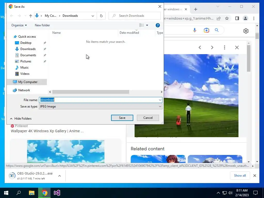Image resolution: width=264 pixels, height=198 pixels.
Task: Open the Save as type dropdown
Action: [101, 106]
